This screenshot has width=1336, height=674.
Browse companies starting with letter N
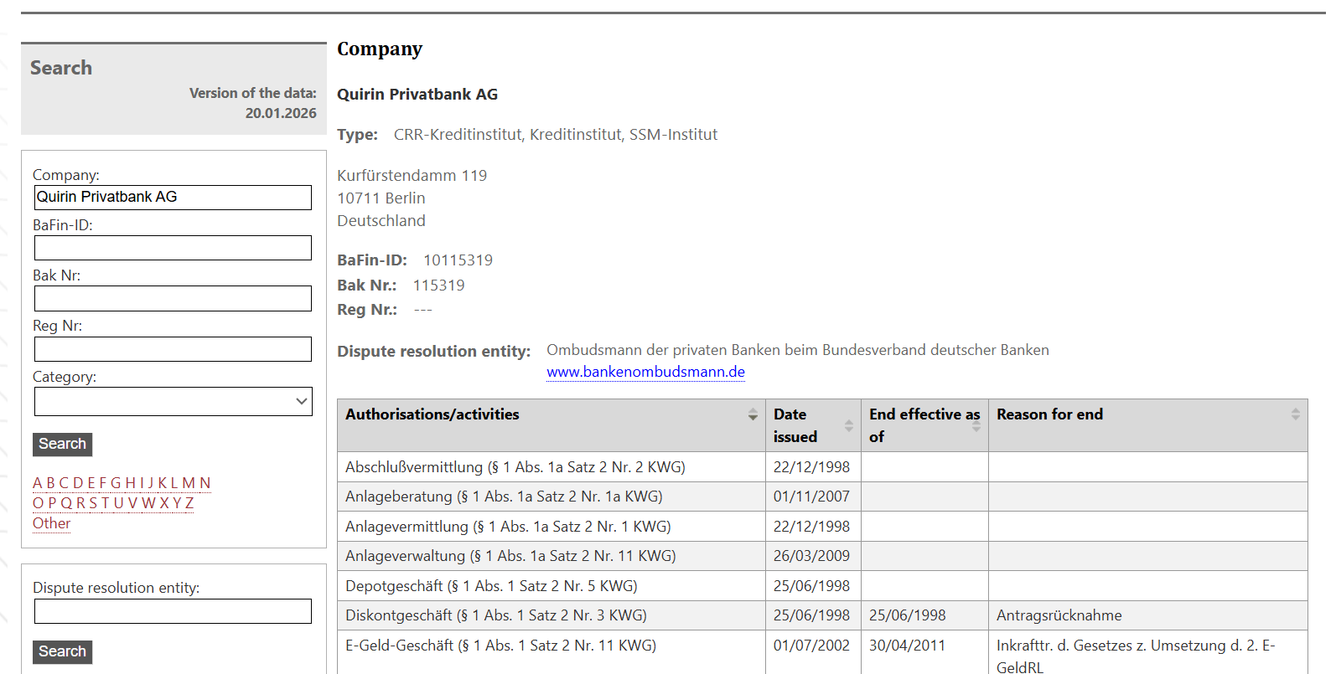pos(205,483)
